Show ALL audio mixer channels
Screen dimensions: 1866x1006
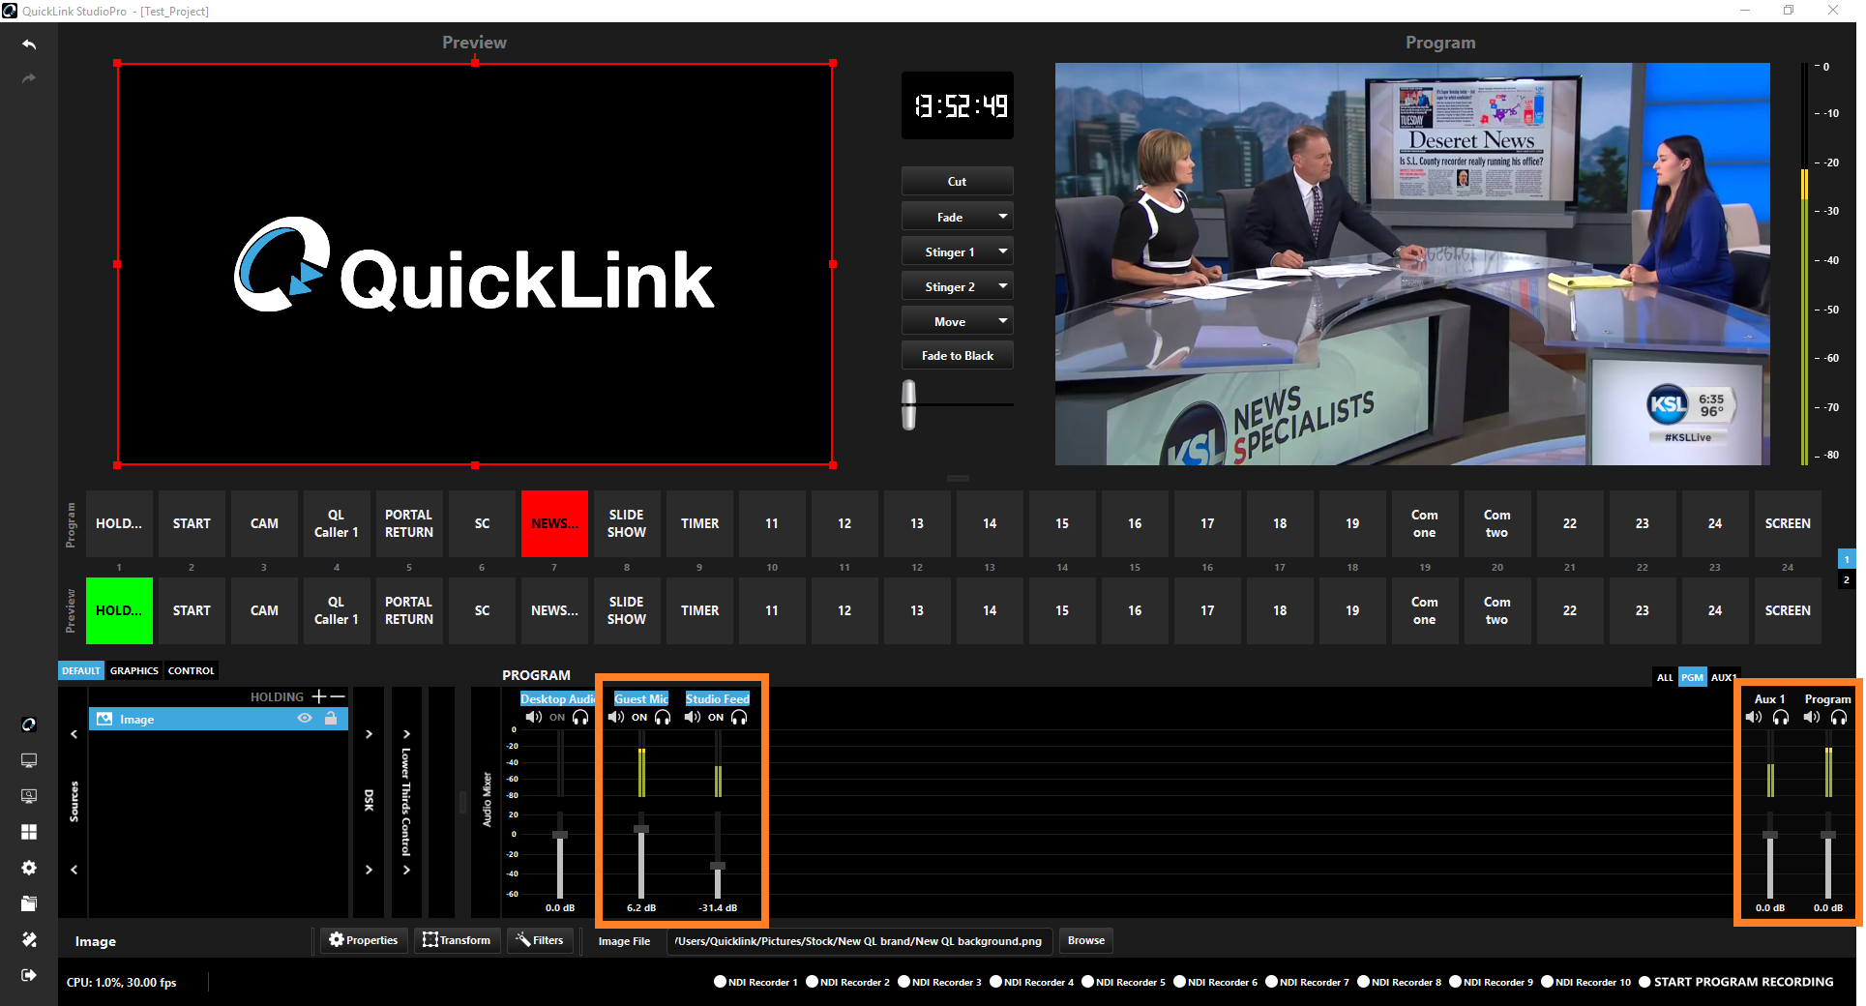click(1665, 677)
